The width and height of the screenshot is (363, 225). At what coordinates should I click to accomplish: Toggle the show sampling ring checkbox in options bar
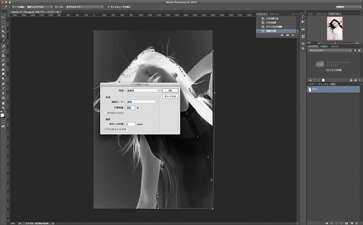pos(108,7)
